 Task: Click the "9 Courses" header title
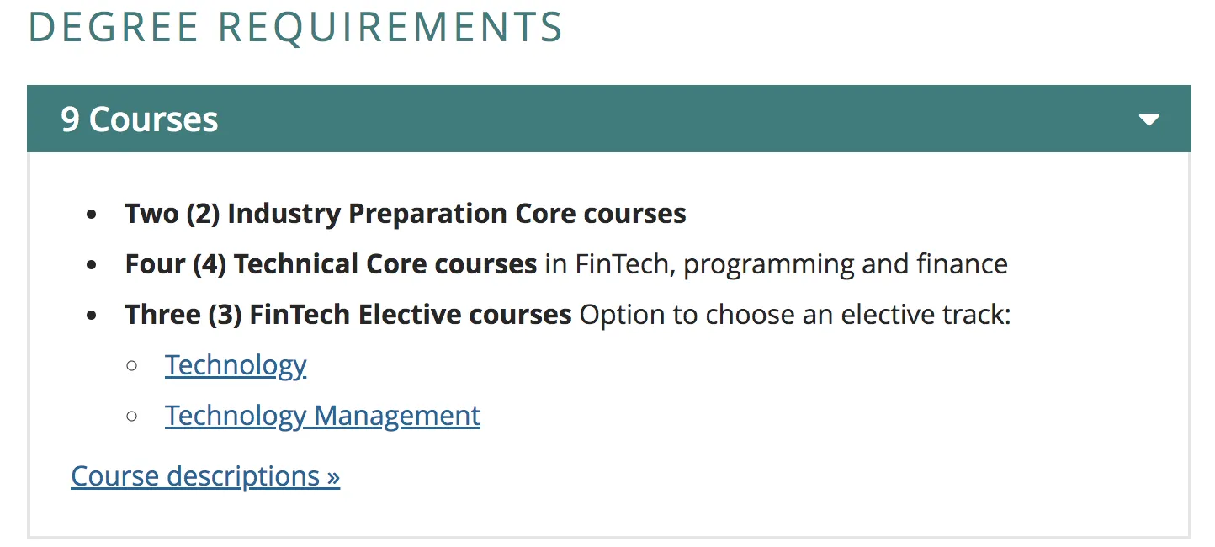[140, 119]
